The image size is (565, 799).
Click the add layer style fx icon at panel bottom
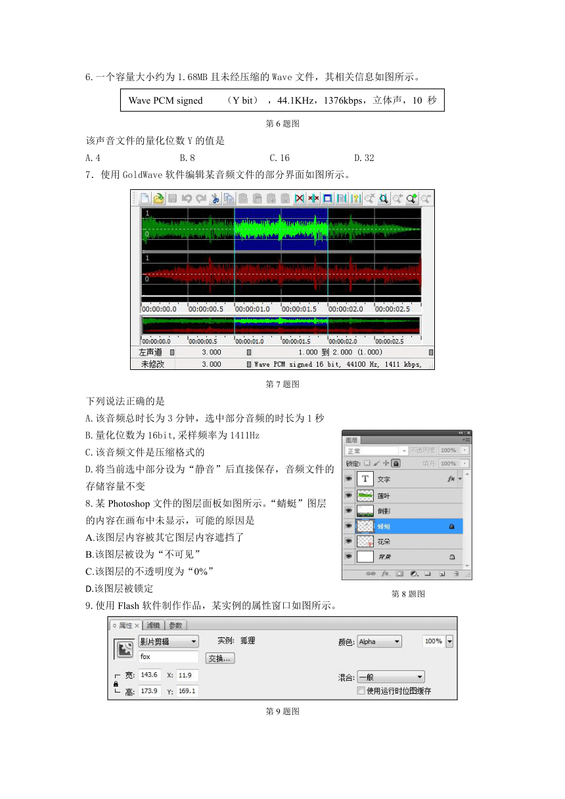[x=386, y=574]
